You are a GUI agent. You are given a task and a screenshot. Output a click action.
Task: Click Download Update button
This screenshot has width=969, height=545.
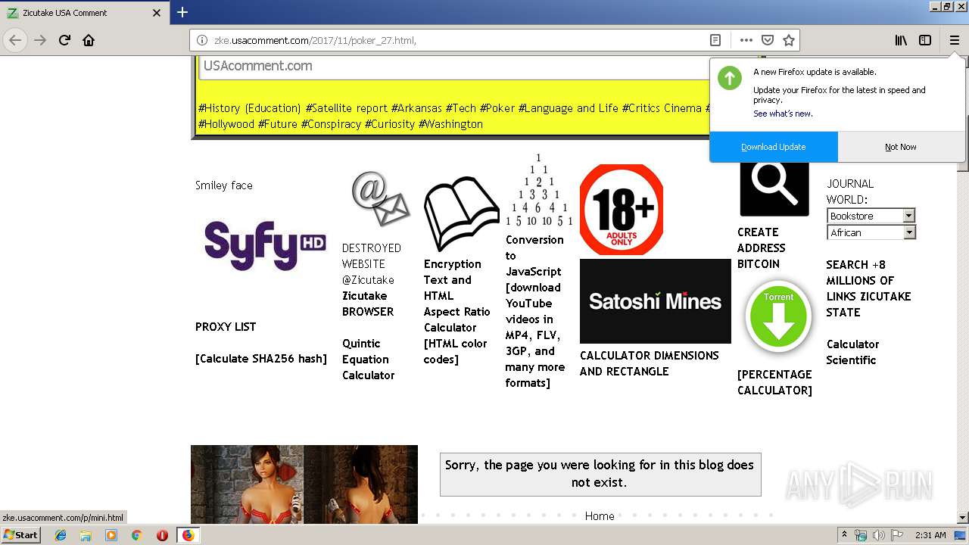click(x=774, y=147)
